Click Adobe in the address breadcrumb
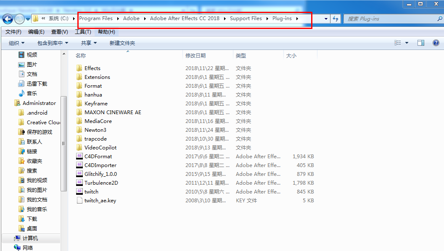Image resolution: width=444 pixels, height=251 pixels. click(x=131, y=18)
